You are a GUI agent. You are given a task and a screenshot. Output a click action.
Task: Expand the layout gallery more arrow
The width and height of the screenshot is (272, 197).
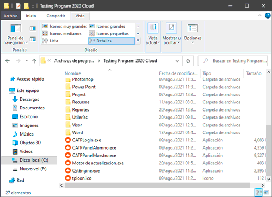pos(138,41)
